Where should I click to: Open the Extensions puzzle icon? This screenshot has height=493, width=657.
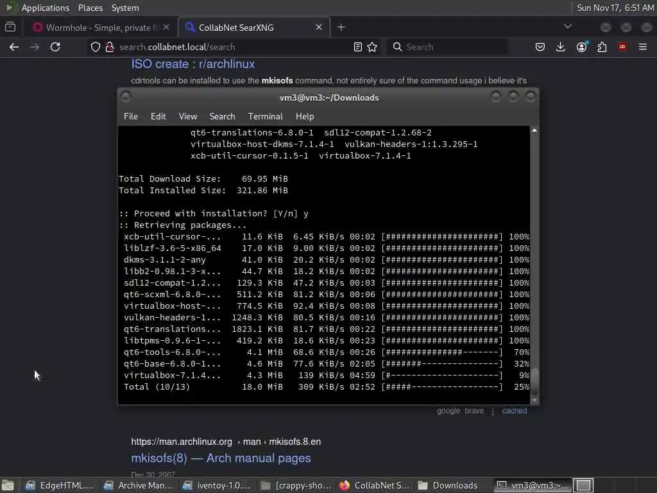pyautogui.click(x=602, y=47)
